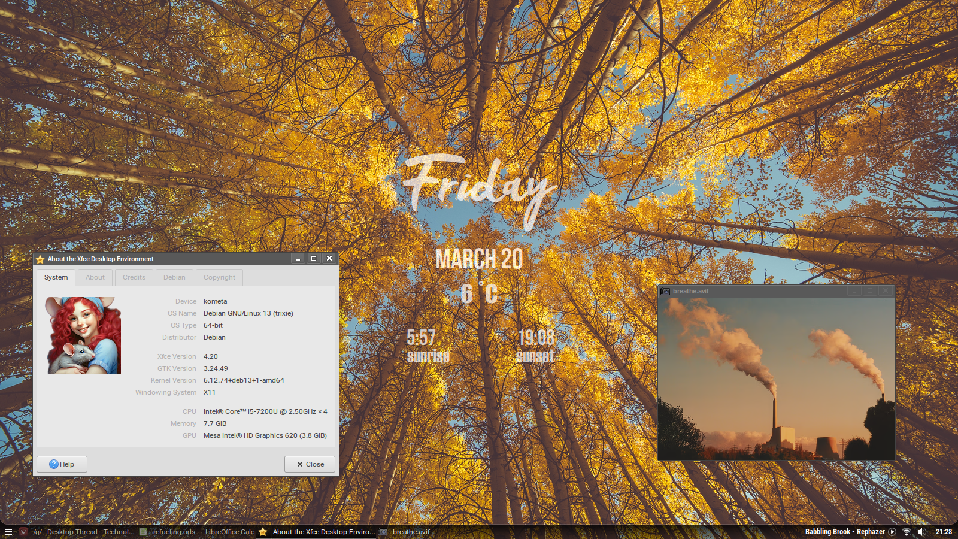
Task: Click the camera icon in breathe.avif titlebar
Action: click(x=665, y=292)
